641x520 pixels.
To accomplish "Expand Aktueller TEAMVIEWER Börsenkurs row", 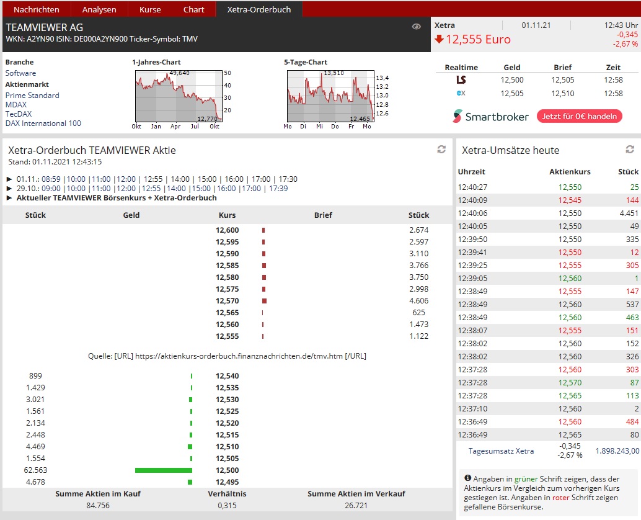I will click(9, 198).
